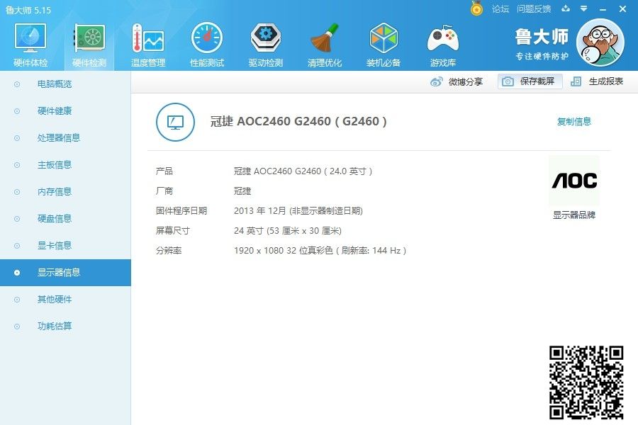Click 生成报表 to generate report
The image size is (638, 425).
tap(598, 81)
